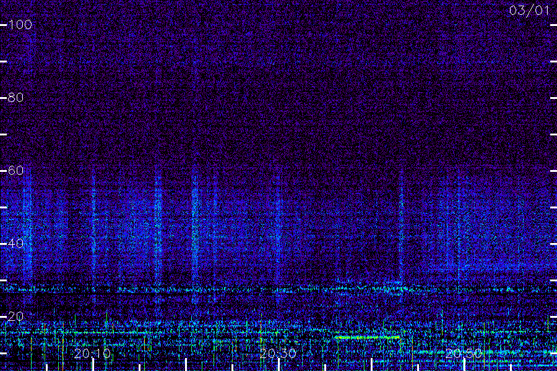The image size is (557, 371).
Task: Click the 03/01 date stamp
Action: 529,11
